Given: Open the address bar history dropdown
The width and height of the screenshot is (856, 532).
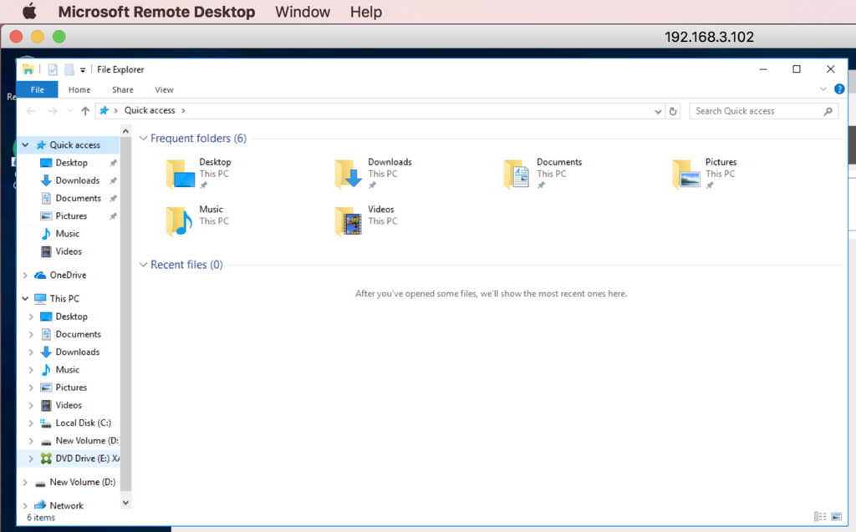Looking at the screenshot, I should [658, 111].
